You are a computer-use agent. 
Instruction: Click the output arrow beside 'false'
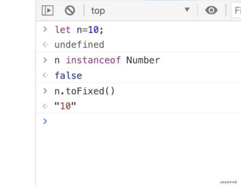45,75
